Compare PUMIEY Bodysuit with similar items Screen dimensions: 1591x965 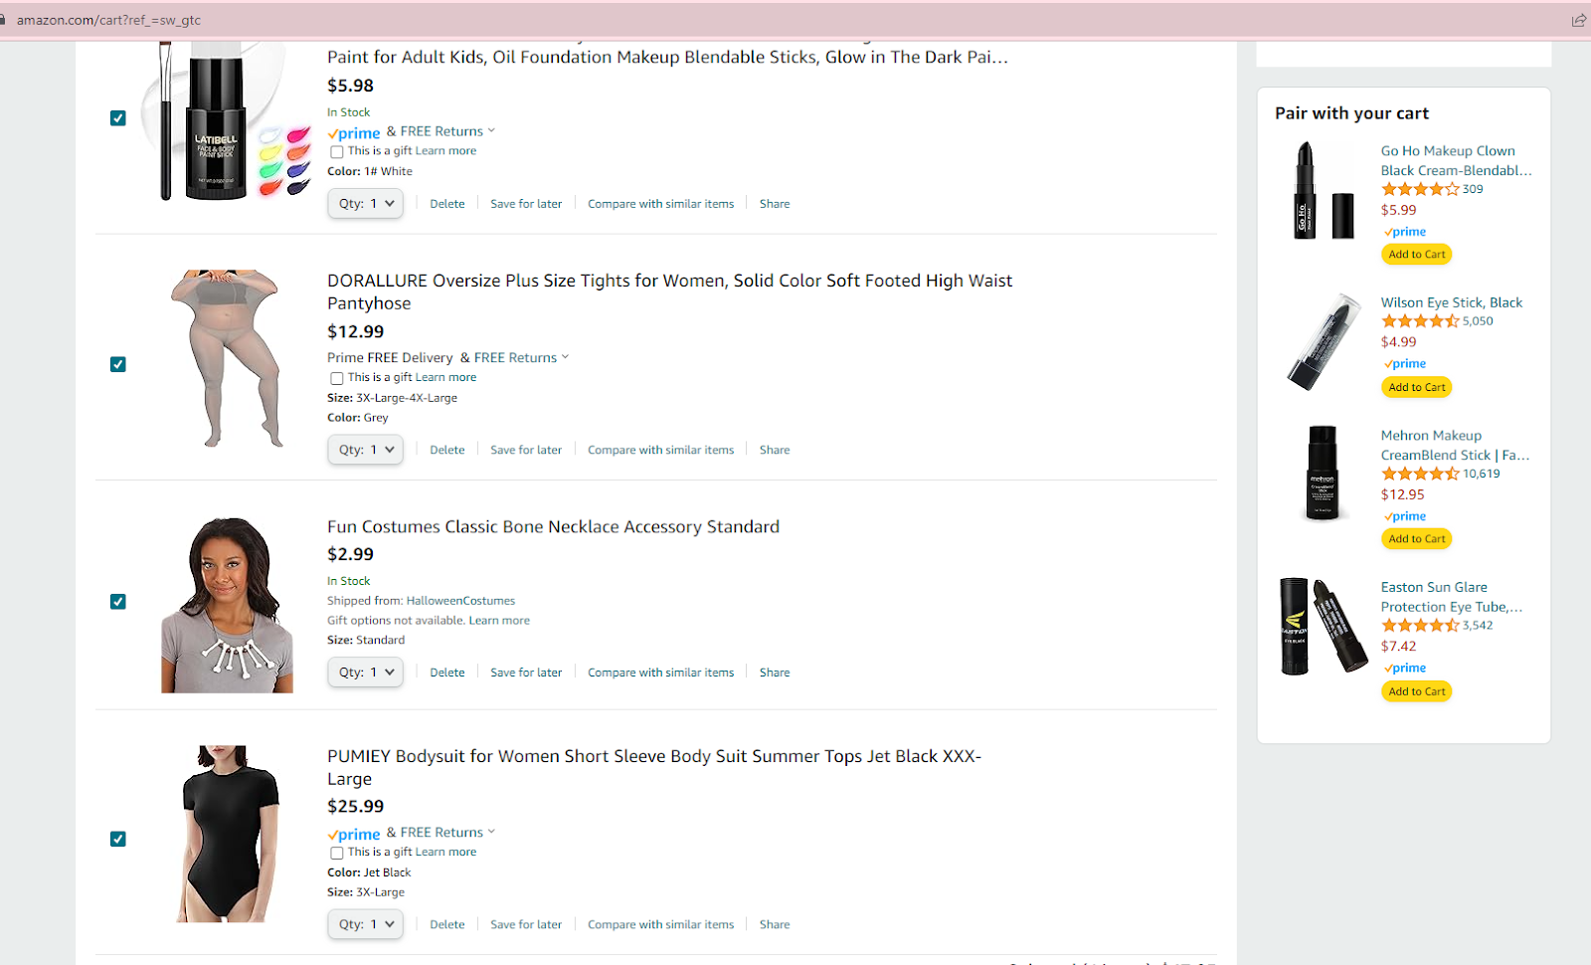click(x=660, y=924)
